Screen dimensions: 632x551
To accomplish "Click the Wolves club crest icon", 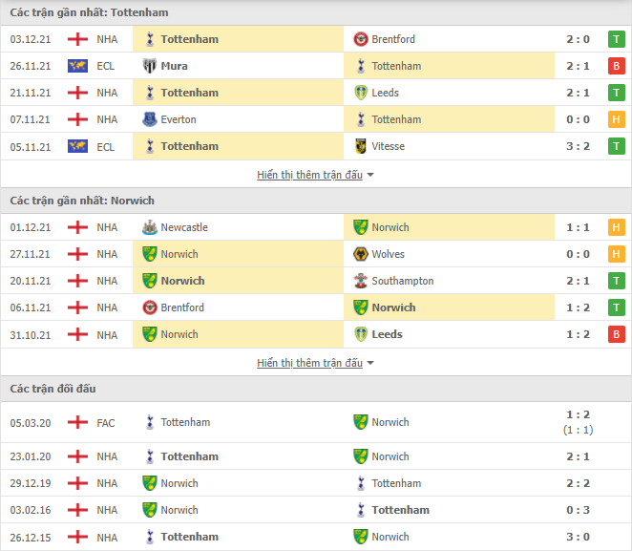I will [361, 254].
